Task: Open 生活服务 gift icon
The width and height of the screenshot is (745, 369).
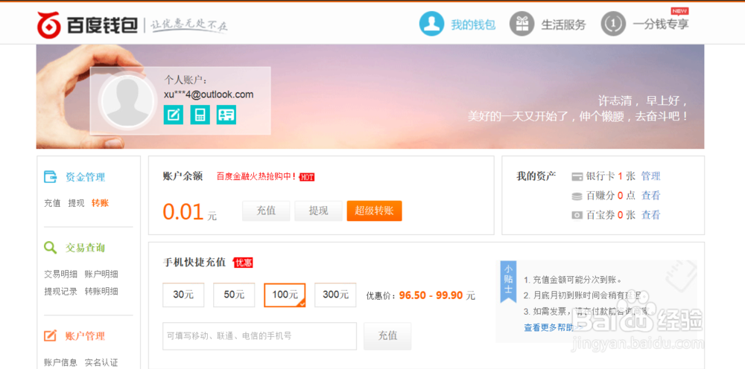Action: coord(521,24)
